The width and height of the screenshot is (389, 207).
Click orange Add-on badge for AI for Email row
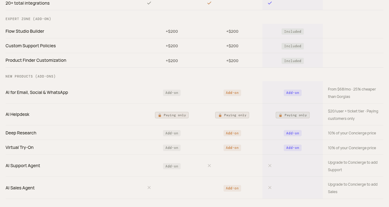(232, 93)
